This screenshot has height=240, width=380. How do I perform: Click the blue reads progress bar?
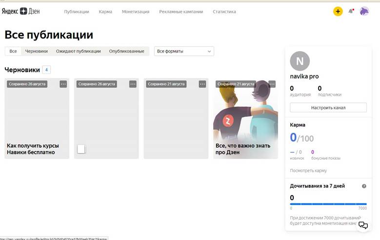pyautogui.click(x=328, y=204)
